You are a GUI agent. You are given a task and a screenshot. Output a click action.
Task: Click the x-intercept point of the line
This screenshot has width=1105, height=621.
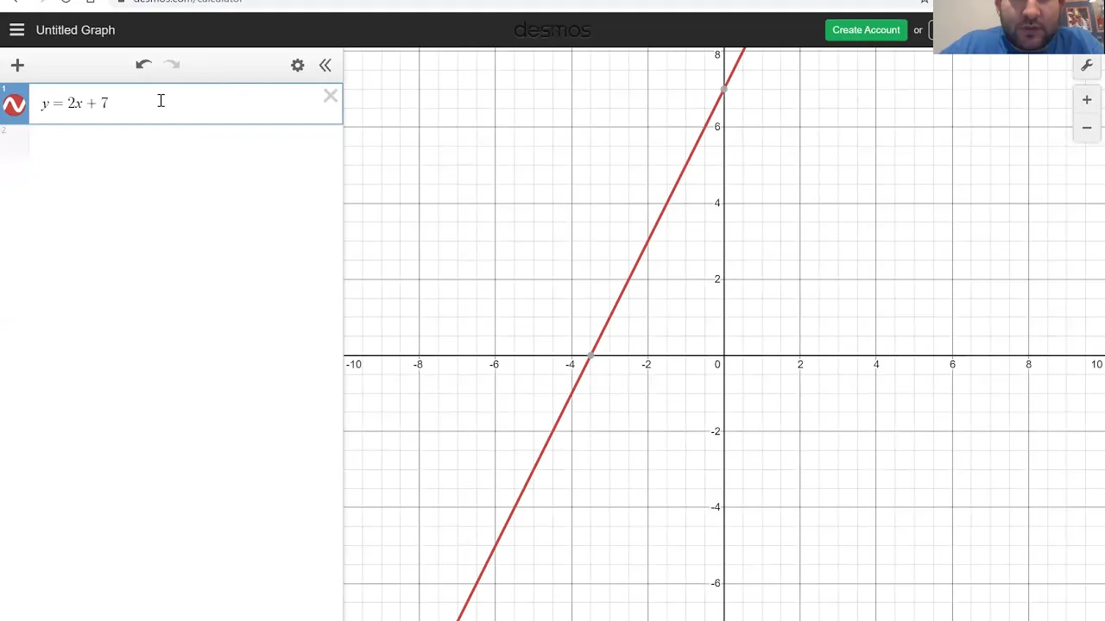[x=590, y=355]
